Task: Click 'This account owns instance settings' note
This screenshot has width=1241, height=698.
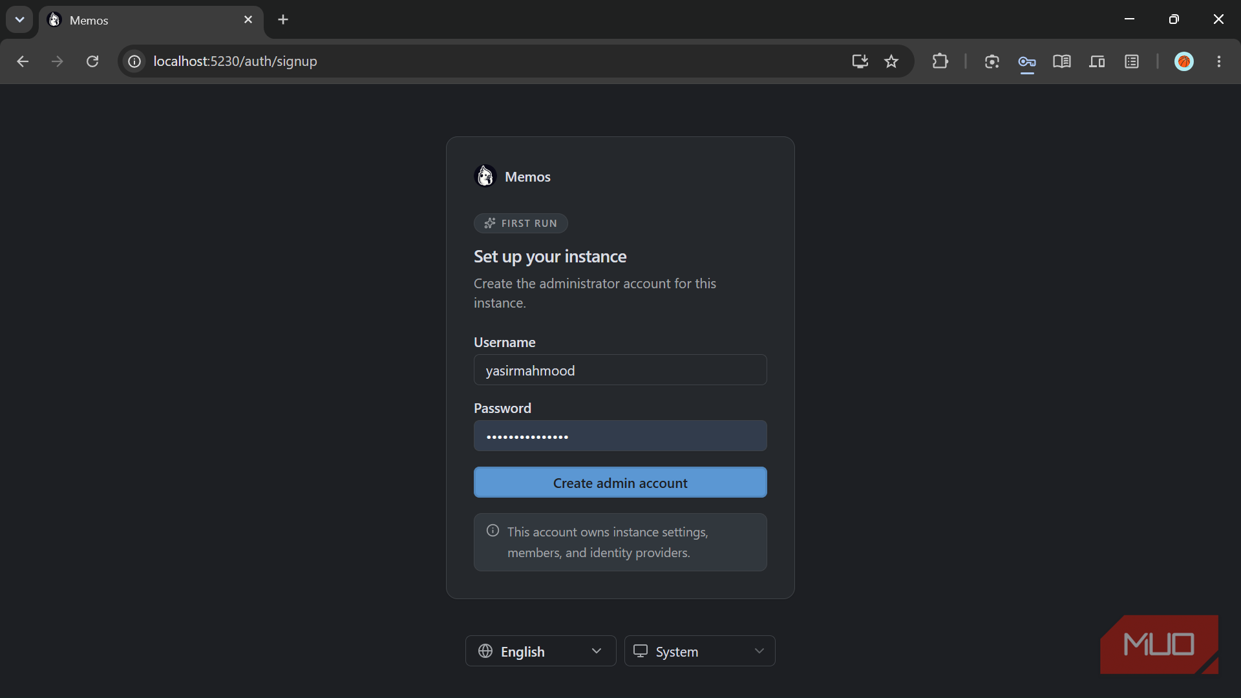Action: [x=608, y=542]
